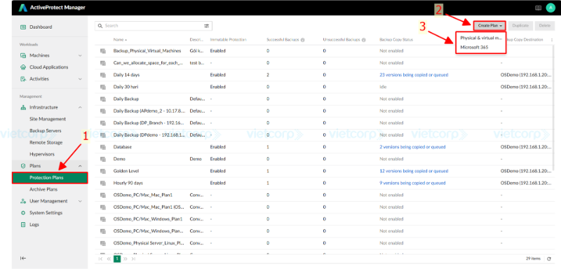Open Site Management page
The height and width of the screenshot is (269, 561).
[x=48, y=119]
